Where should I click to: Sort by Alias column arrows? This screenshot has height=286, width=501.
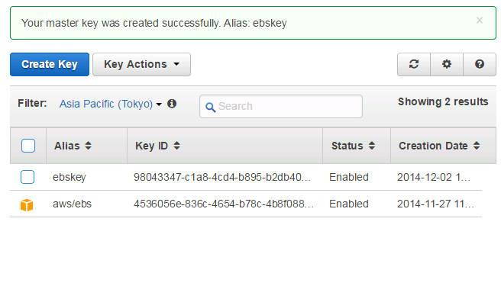coord(88,146)
